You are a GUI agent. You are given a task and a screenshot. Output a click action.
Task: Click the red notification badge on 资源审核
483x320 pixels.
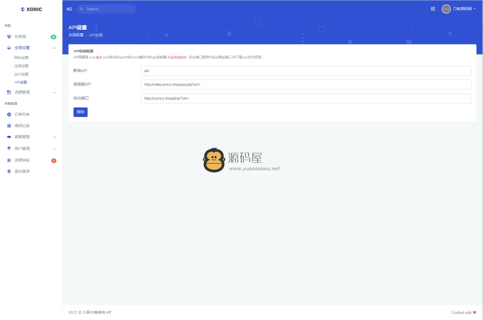point(54,160)
